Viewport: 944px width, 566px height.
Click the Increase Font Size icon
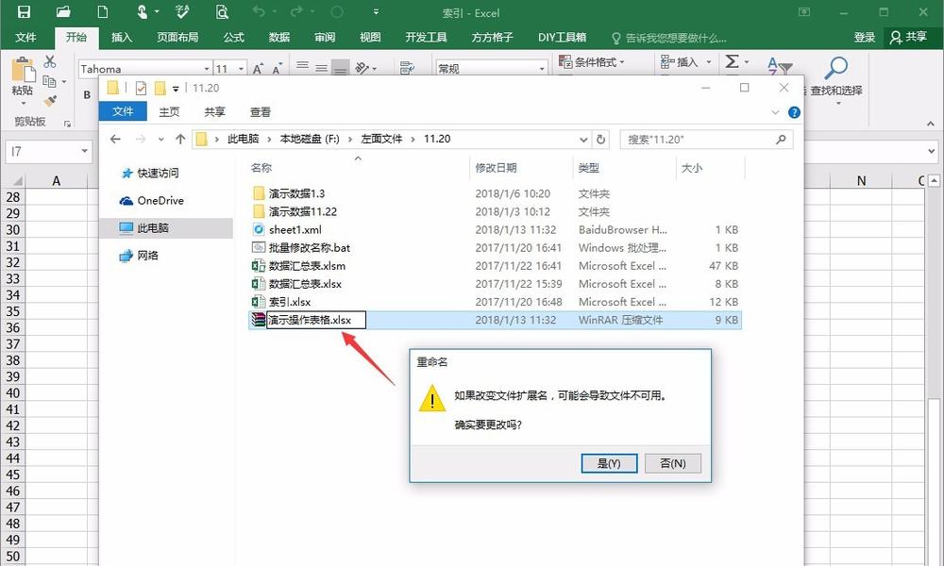(x=258, y=69)
